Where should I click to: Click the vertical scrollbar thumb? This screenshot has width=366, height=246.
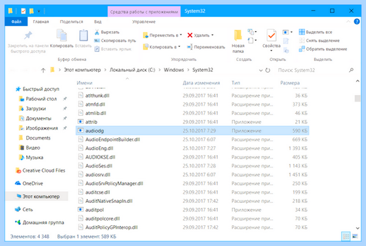click(357, 98)
